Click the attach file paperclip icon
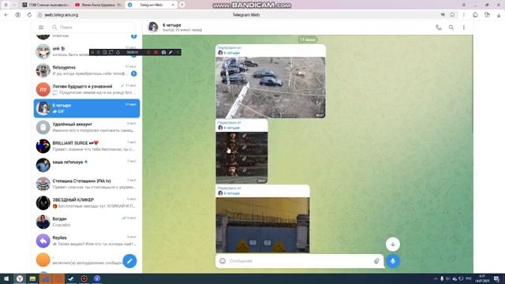Image resolution: width=505 pixels, height=284 pixels. (376, 261)
